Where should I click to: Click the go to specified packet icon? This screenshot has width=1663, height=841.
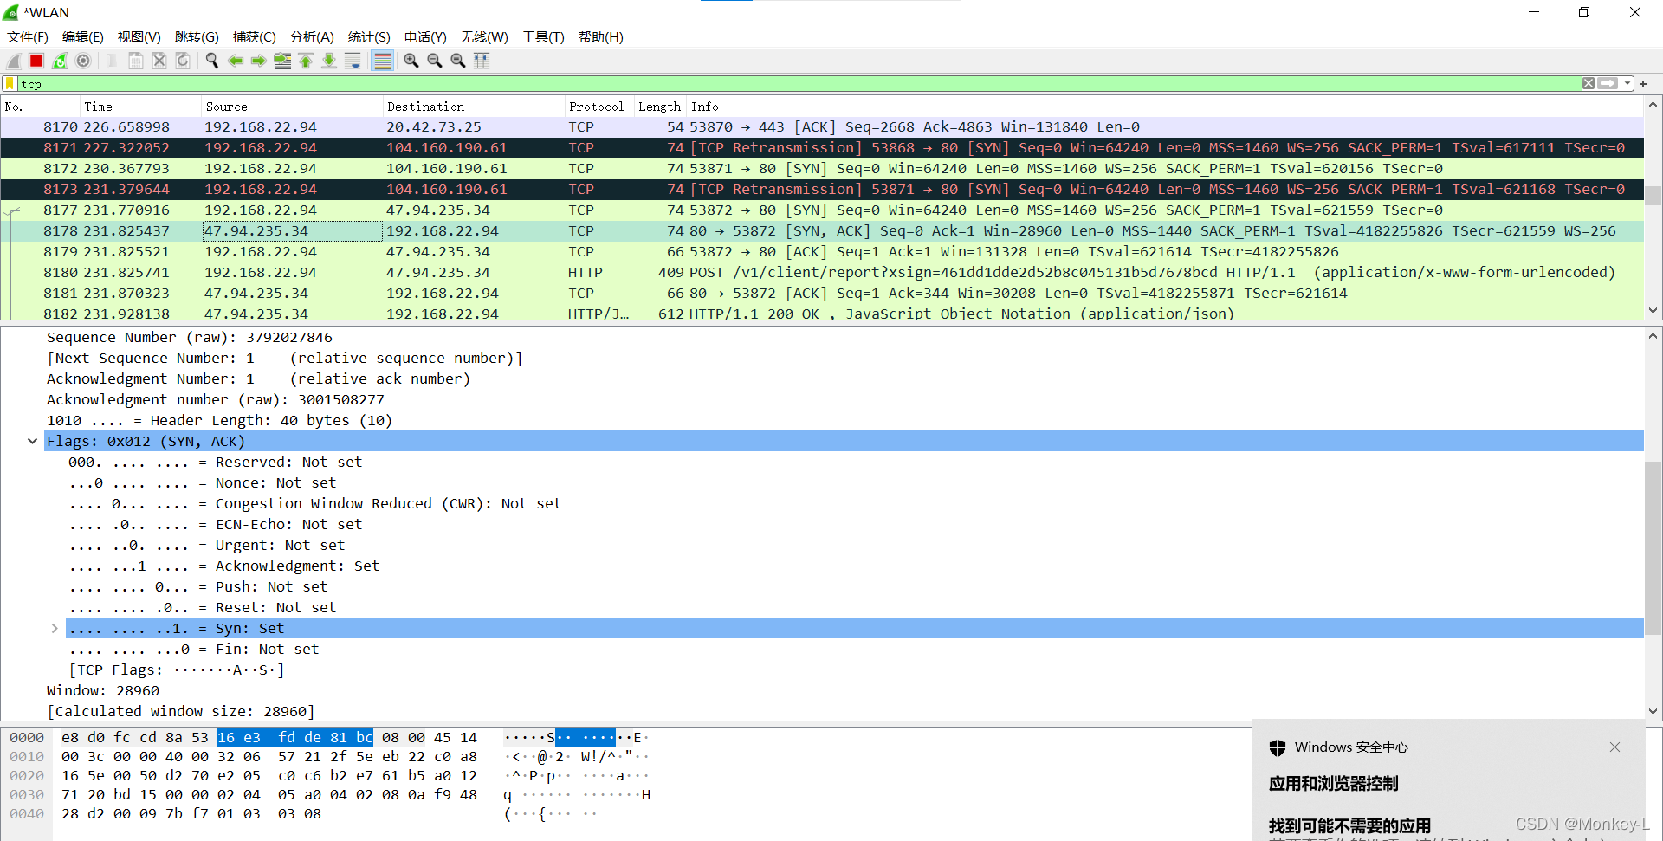pos(282,61)
